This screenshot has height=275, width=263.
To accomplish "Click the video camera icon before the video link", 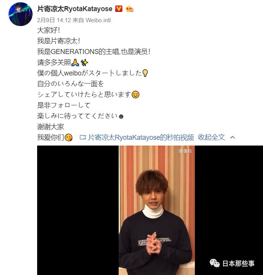I will tap(83, 137).
